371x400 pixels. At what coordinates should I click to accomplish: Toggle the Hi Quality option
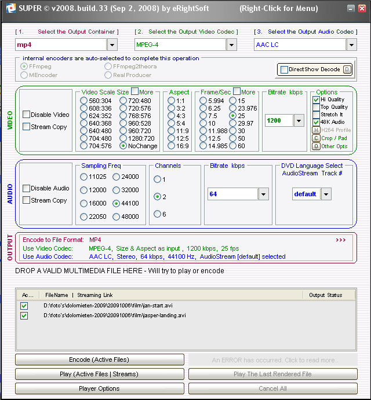tap(316, 100)
